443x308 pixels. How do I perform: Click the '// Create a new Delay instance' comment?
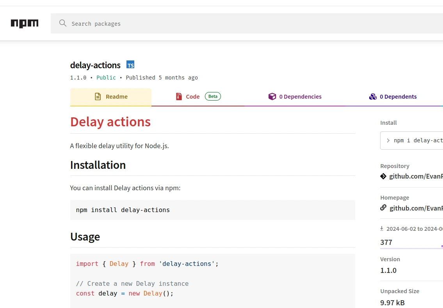click(x=132, y=283)
